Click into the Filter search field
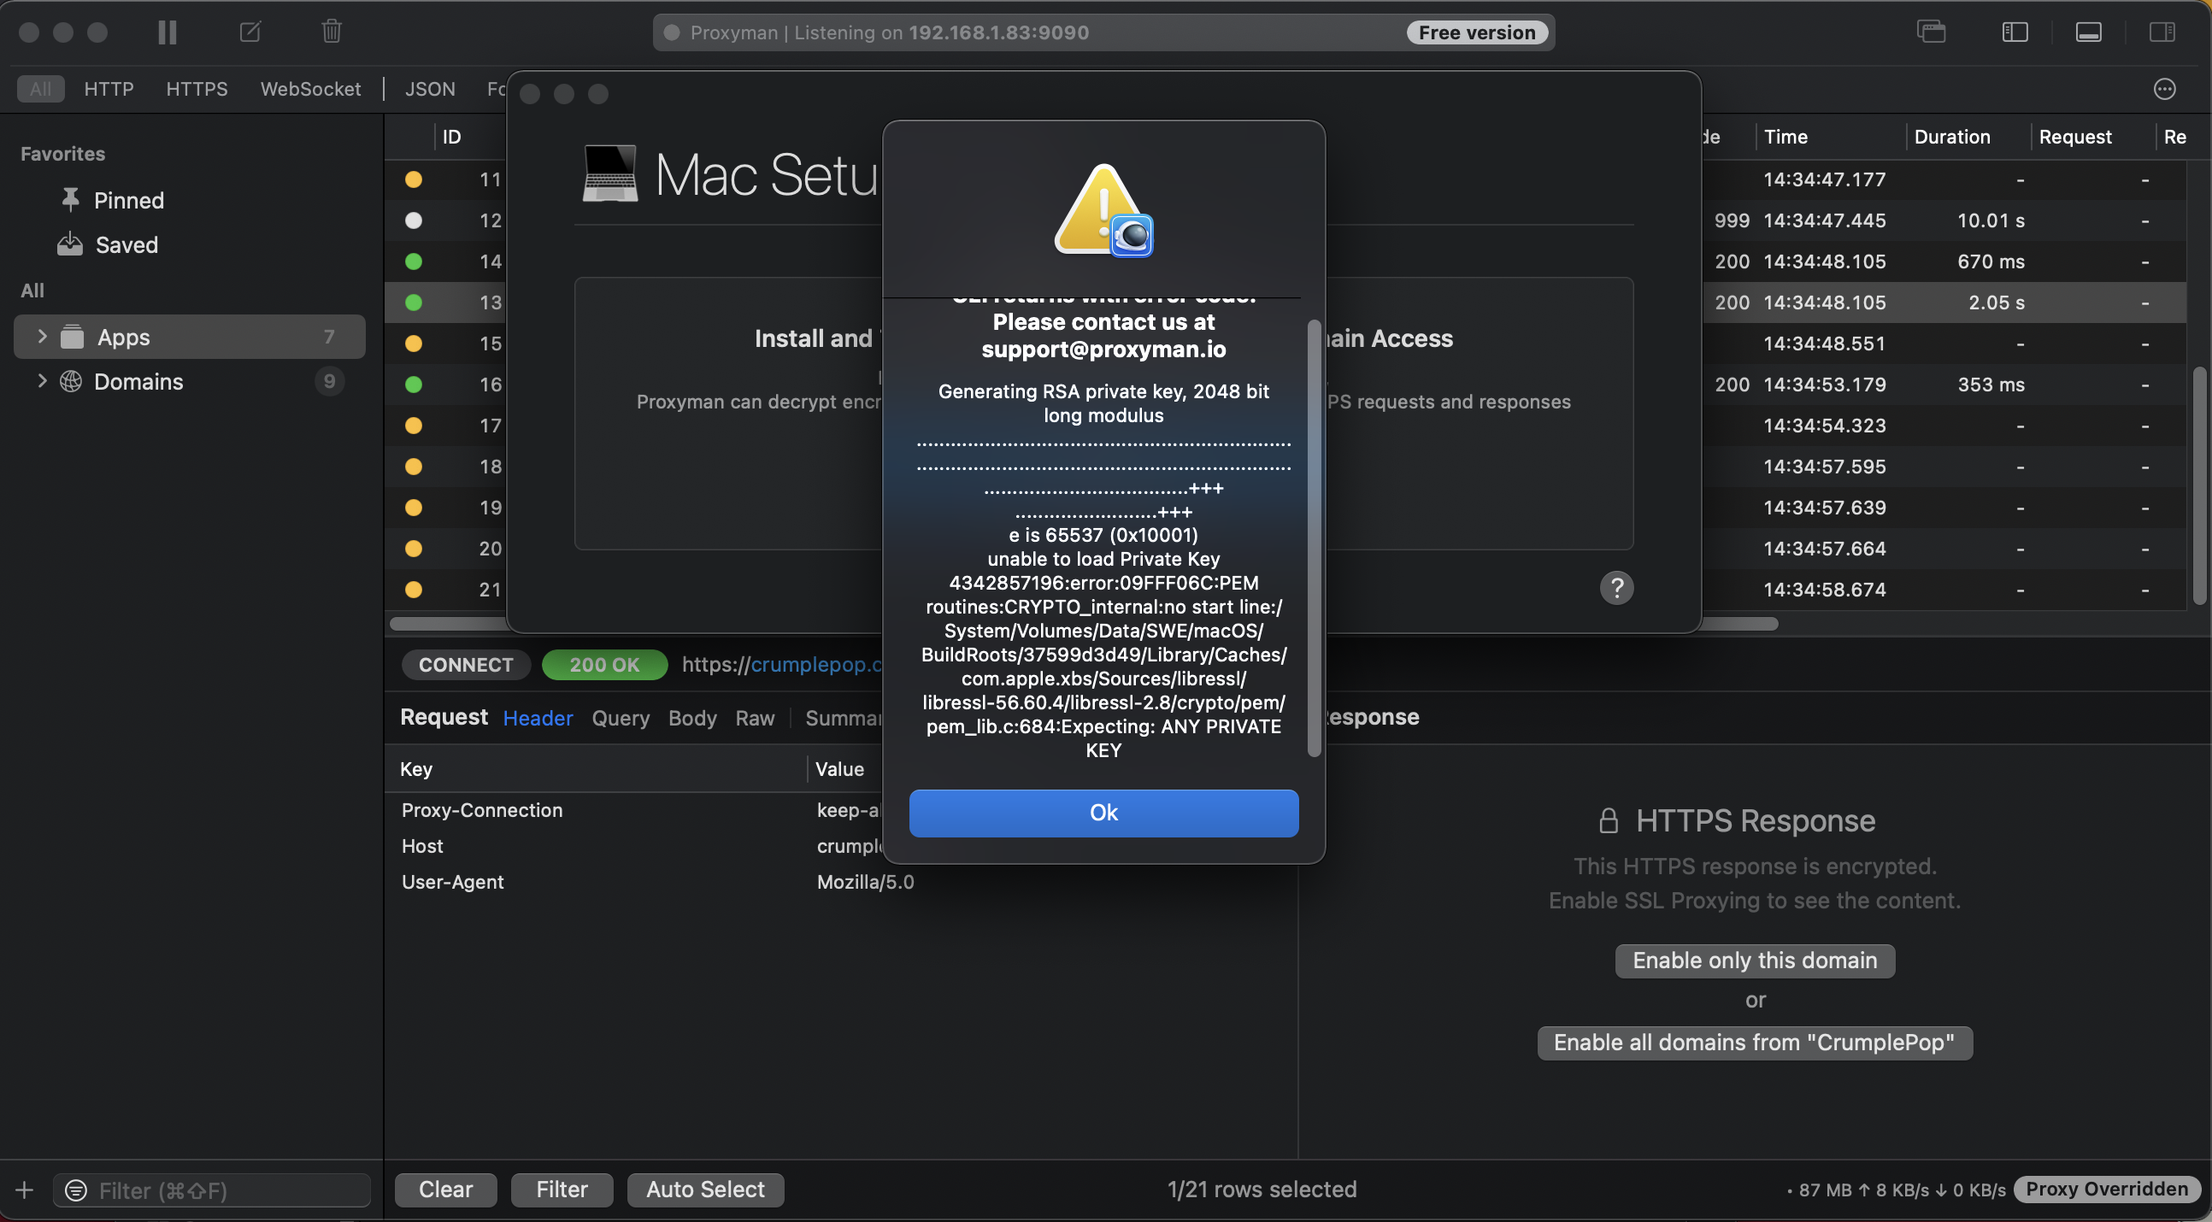This screenshot has height=1222, width=2212. click(211, 1190)
